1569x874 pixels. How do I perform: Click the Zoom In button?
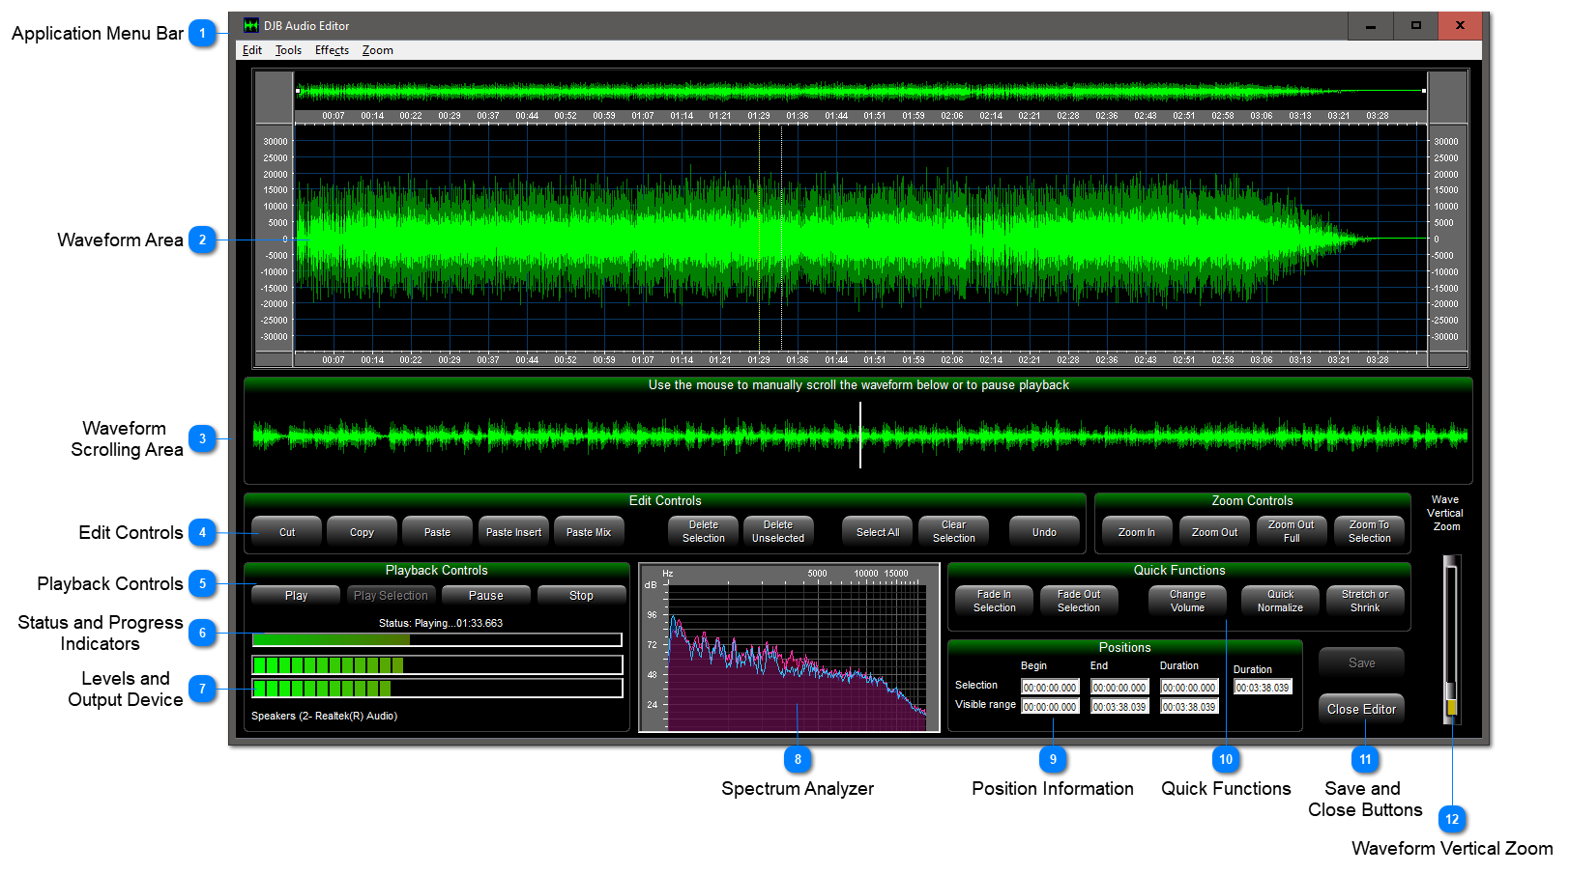(x=1137, y=532)
